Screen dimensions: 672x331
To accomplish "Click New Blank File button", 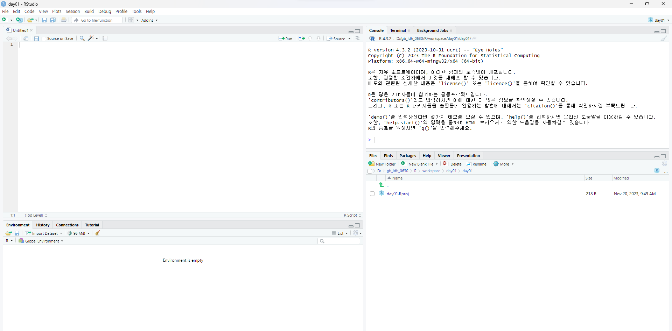I will [418, 164].
